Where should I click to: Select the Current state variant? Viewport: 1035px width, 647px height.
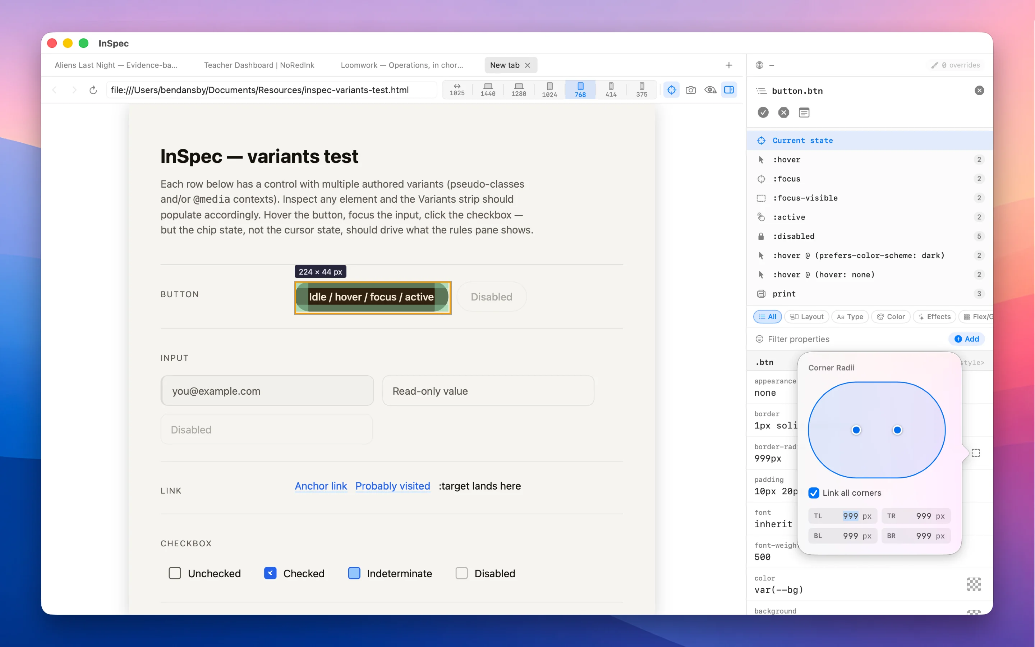(869, 140)
